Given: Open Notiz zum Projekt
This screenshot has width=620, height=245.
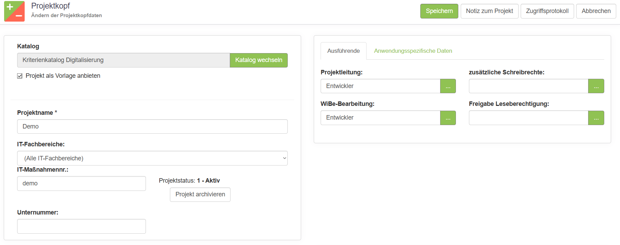Looking at the screenshot, I should pyautogui.click(x=489, y=11).
